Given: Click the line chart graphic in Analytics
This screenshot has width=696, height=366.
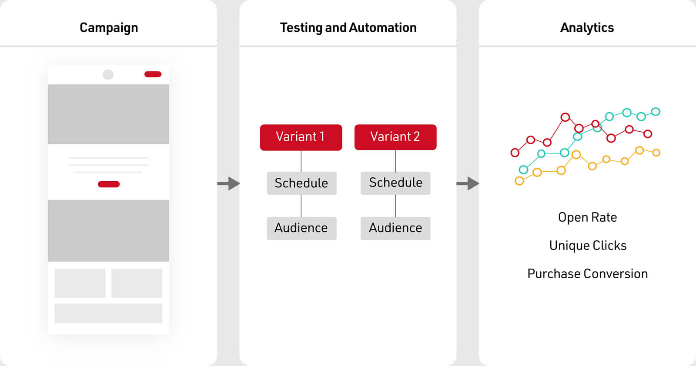Looking at the screenshot, I should coord(586,146).
